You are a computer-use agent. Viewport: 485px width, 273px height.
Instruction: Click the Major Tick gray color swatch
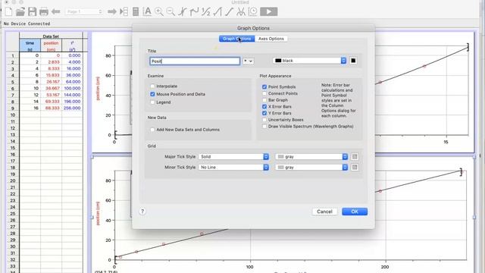[x=355, y=157]
